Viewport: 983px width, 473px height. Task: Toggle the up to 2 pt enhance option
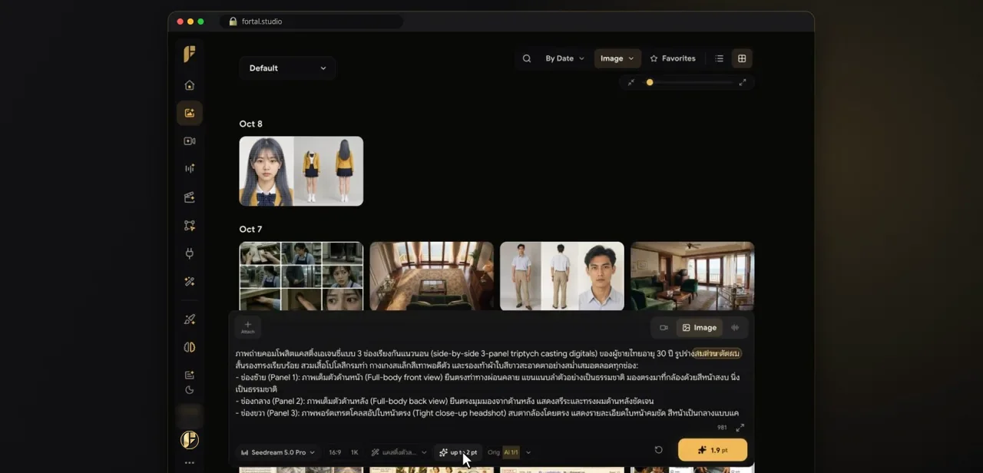point(458,452)
